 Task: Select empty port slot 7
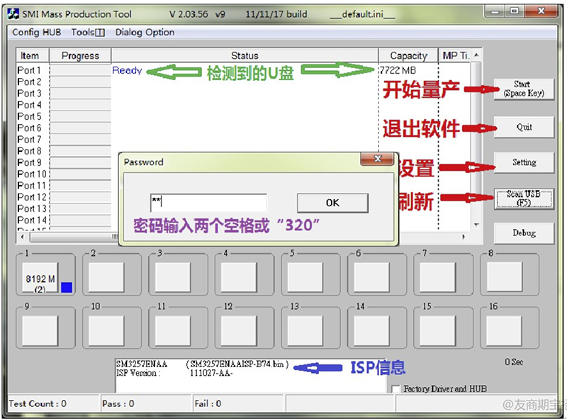[438, 277]
